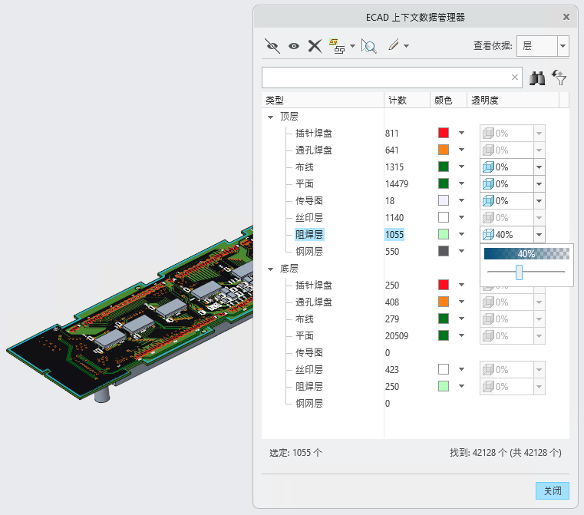
Task: Click green color swatch of bottom 平面
Action: coord(444,335)
